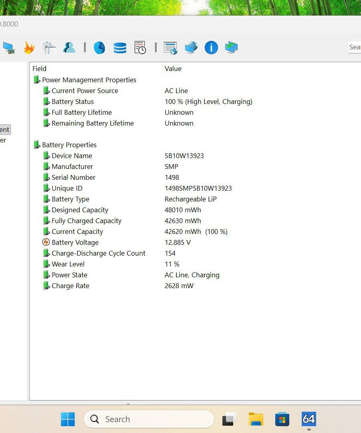Open the blue database stack icon

120,48
